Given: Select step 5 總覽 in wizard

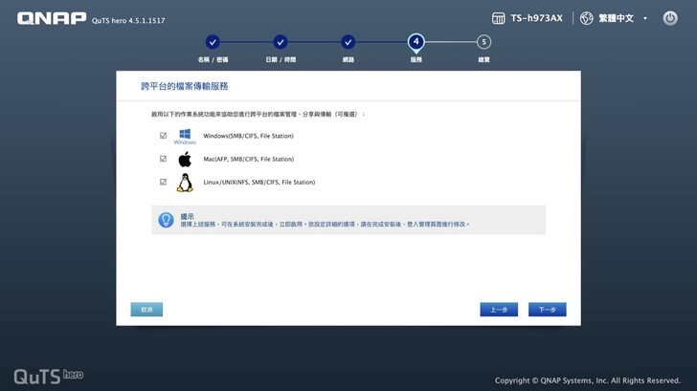Looking at the screenshot, I should (483, 42).
